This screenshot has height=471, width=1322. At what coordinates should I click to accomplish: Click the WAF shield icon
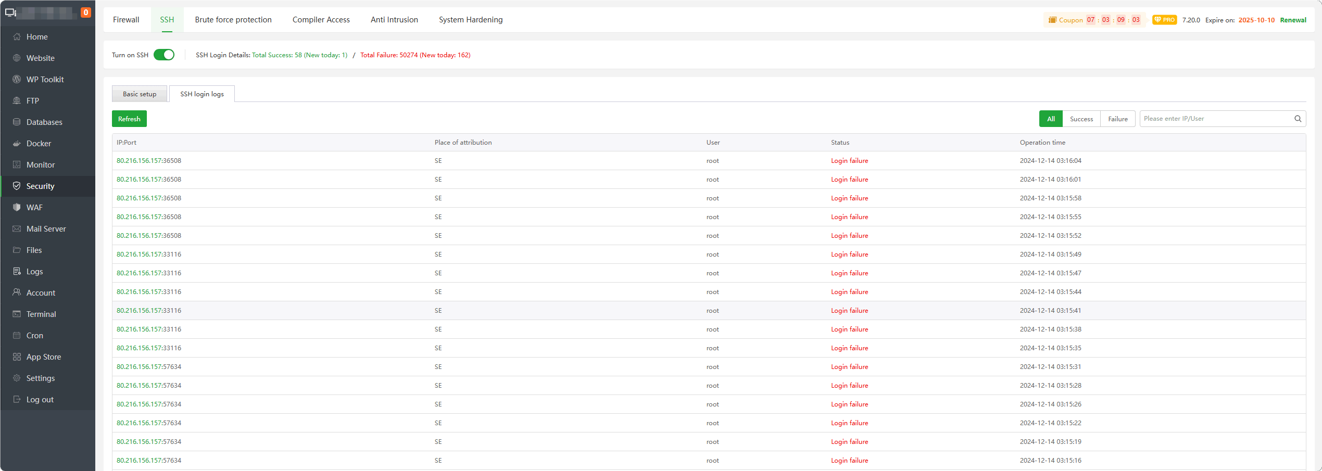(x=17, y=207)
